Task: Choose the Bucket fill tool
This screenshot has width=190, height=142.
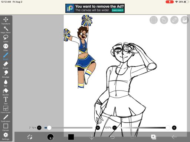Action: [6, 92]
